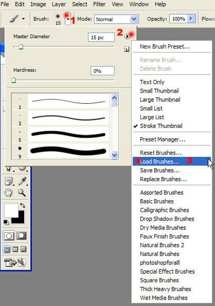This screenshot has width=215, height=306.
Task: Select the Zoom magnifier tool
Action: pyautogui.click(x=22, y=193)
